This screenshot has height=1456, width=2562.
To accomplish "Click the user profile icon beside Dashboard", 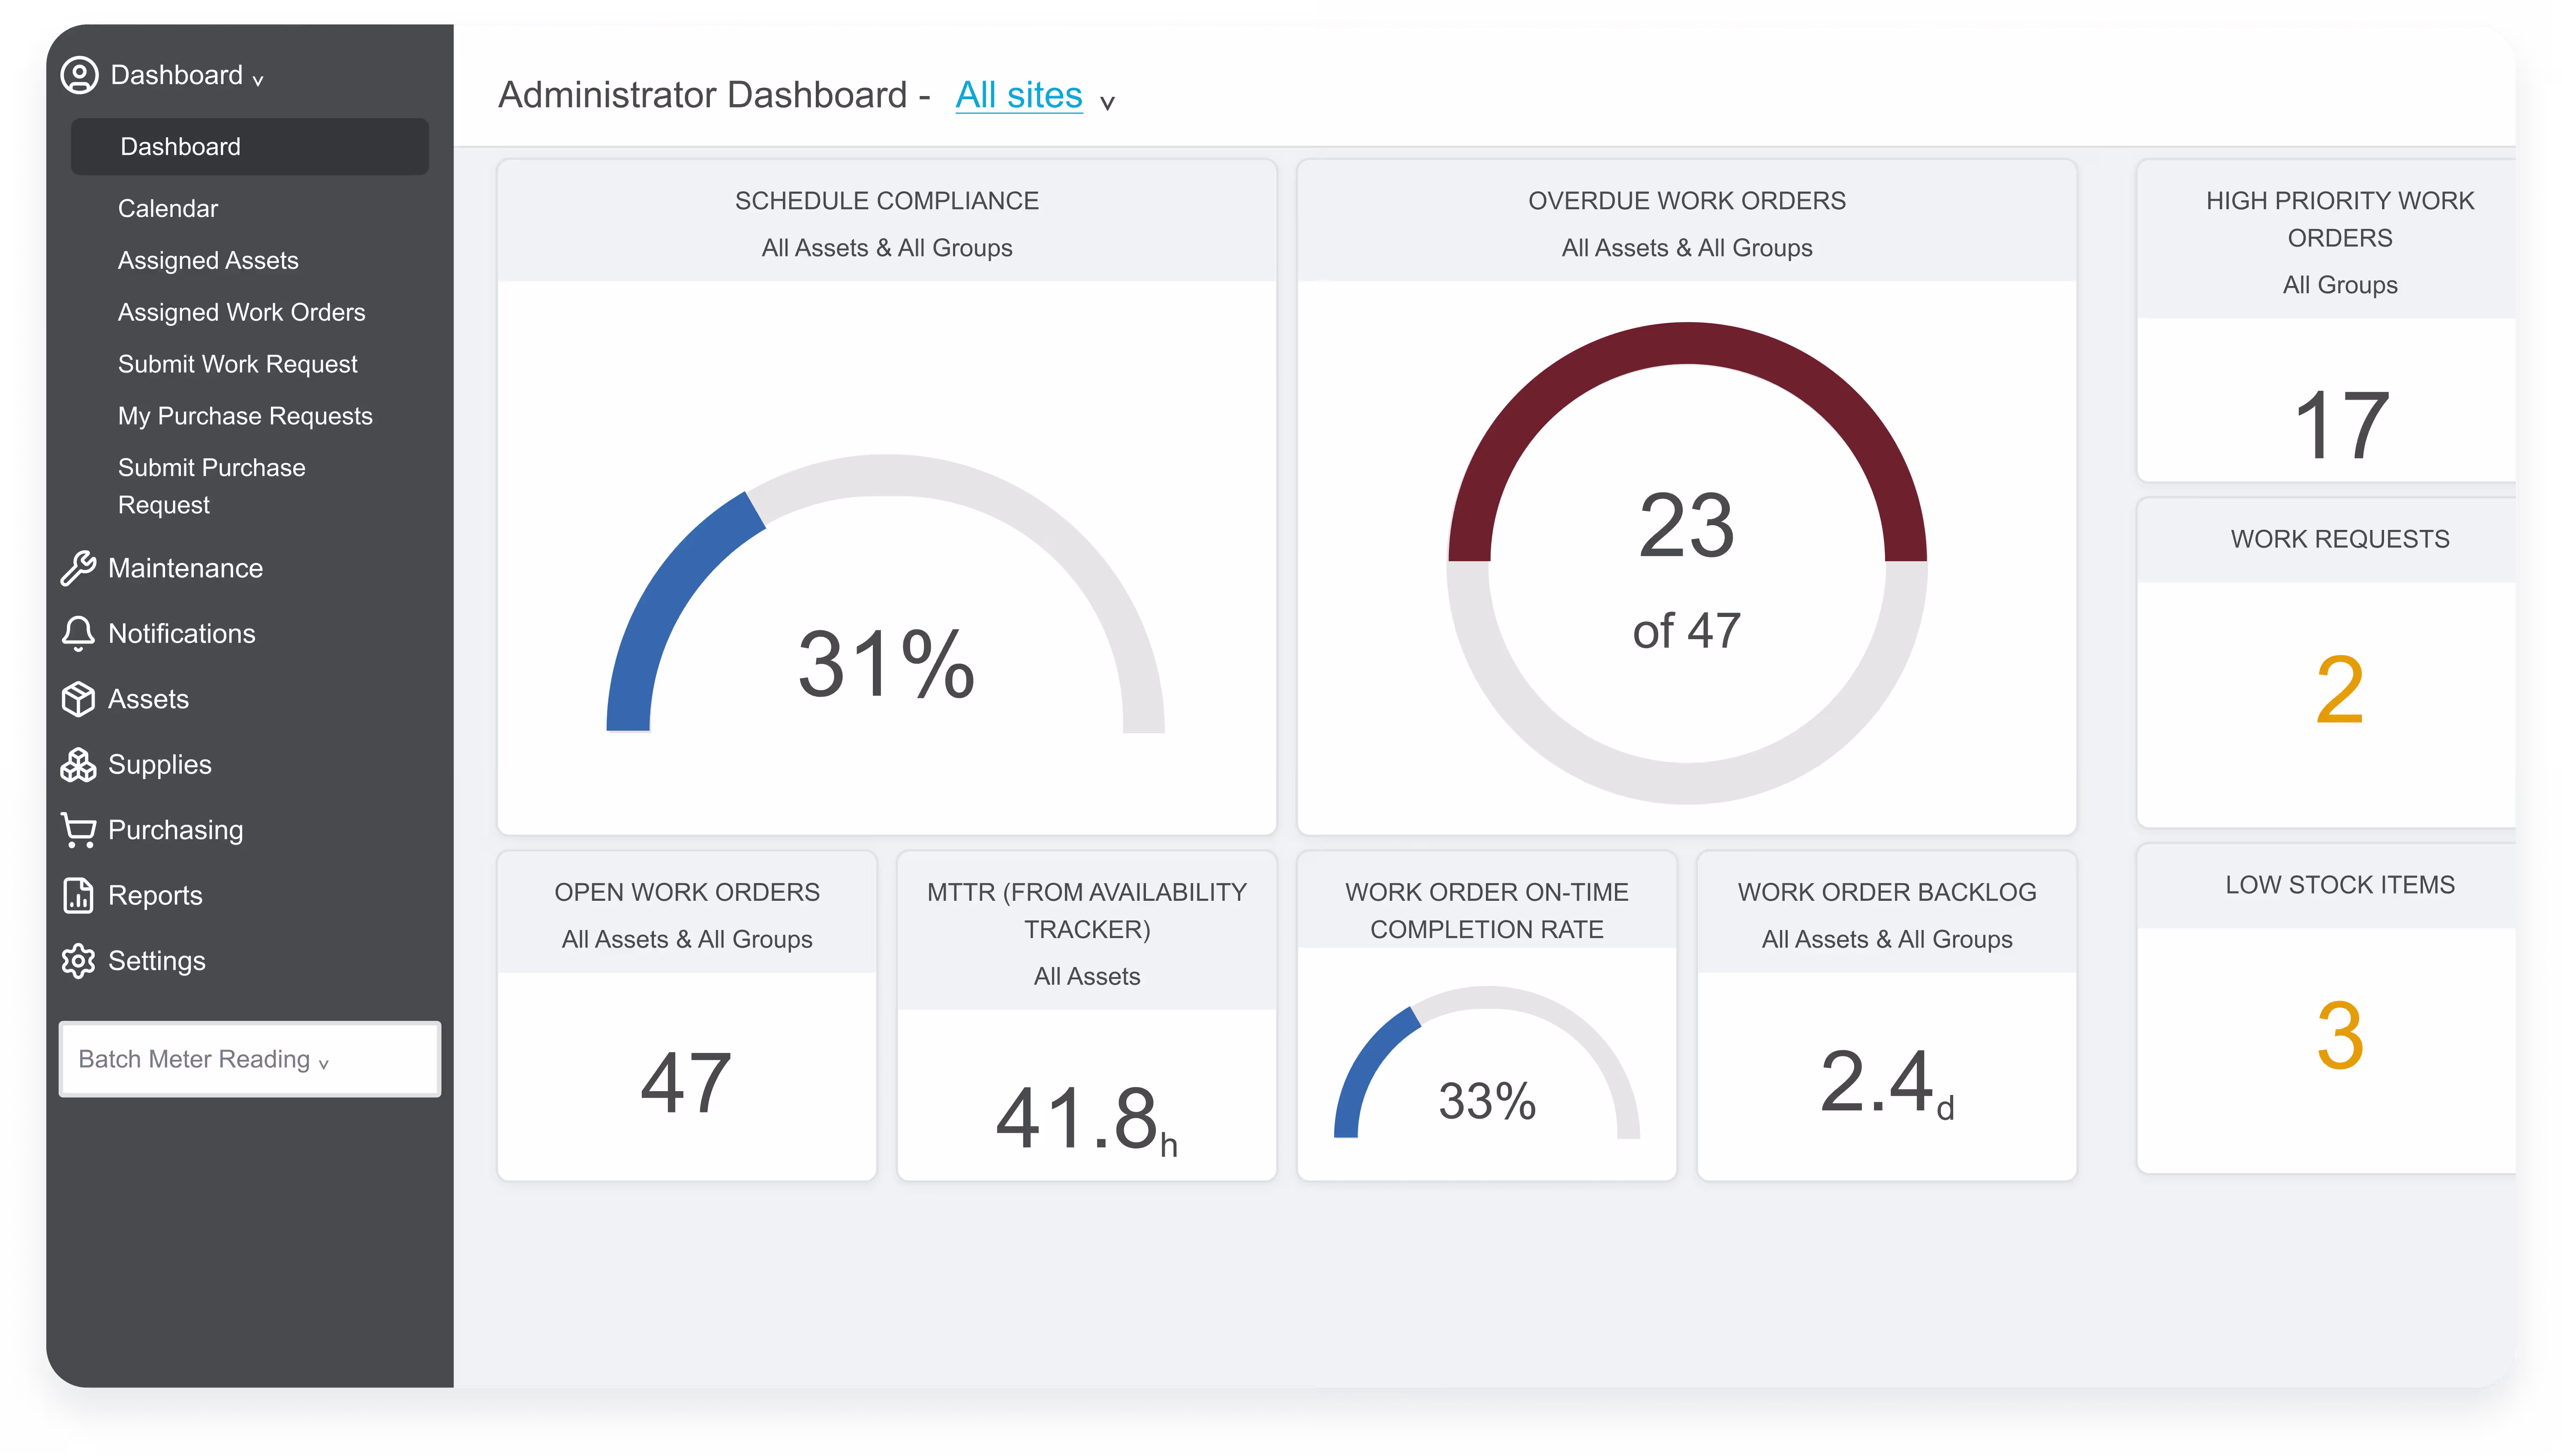I will coord(79,75).
